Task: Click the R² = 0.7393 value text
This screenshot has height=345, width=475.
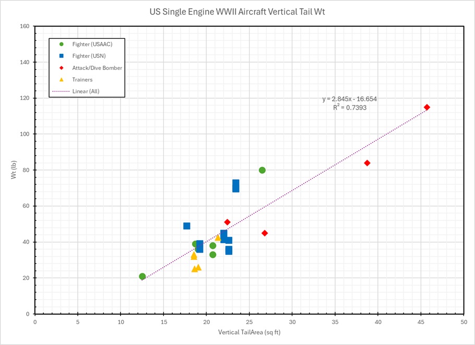Action: pos(350,108)
